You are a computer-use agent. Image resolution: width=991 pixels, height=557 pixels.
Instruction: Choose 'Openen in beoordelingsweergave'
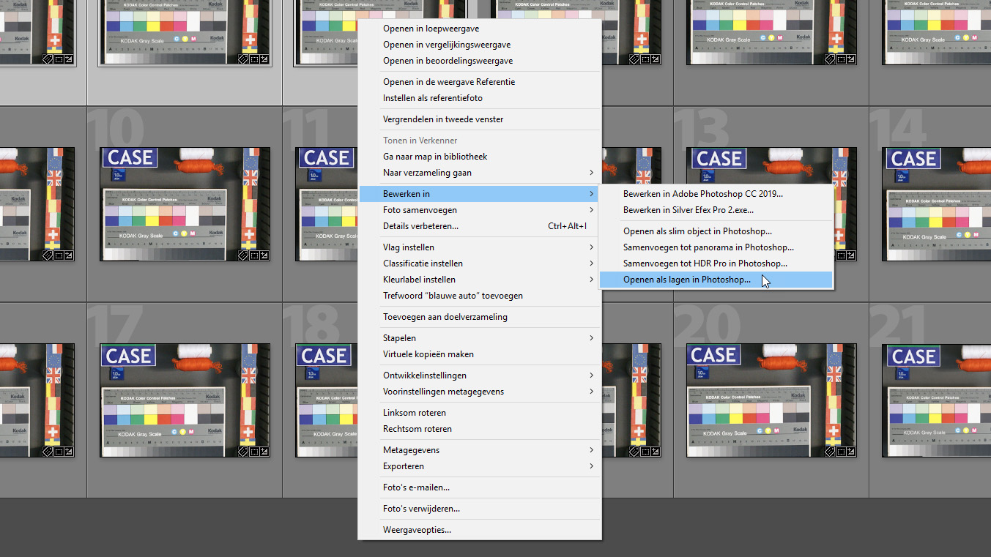tap(480, 61)
